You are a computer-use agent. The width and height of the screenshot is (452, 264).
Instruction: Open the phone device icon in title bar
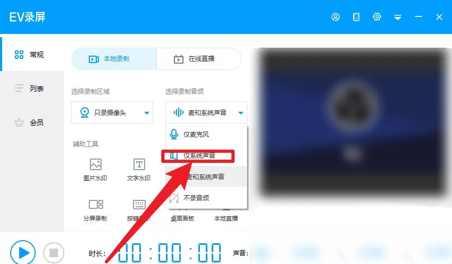(356, 17)
